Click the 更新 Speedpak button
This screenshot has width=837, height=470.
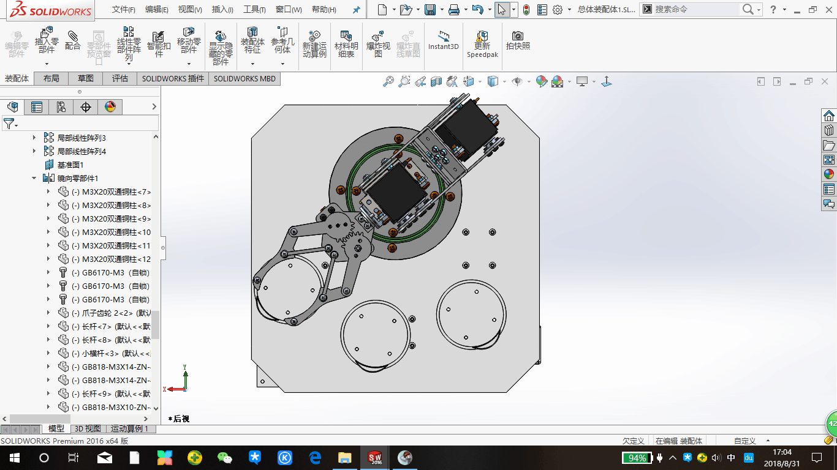click(482, 43)
